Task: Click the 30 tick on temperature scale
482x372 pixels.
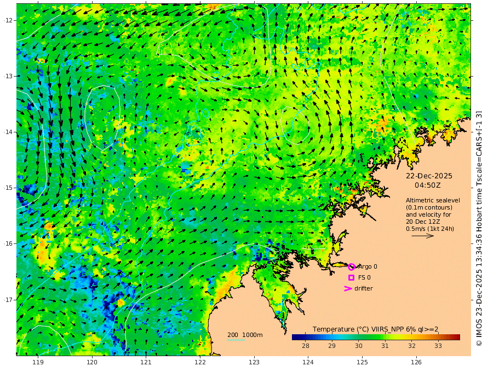Action: 358,346
